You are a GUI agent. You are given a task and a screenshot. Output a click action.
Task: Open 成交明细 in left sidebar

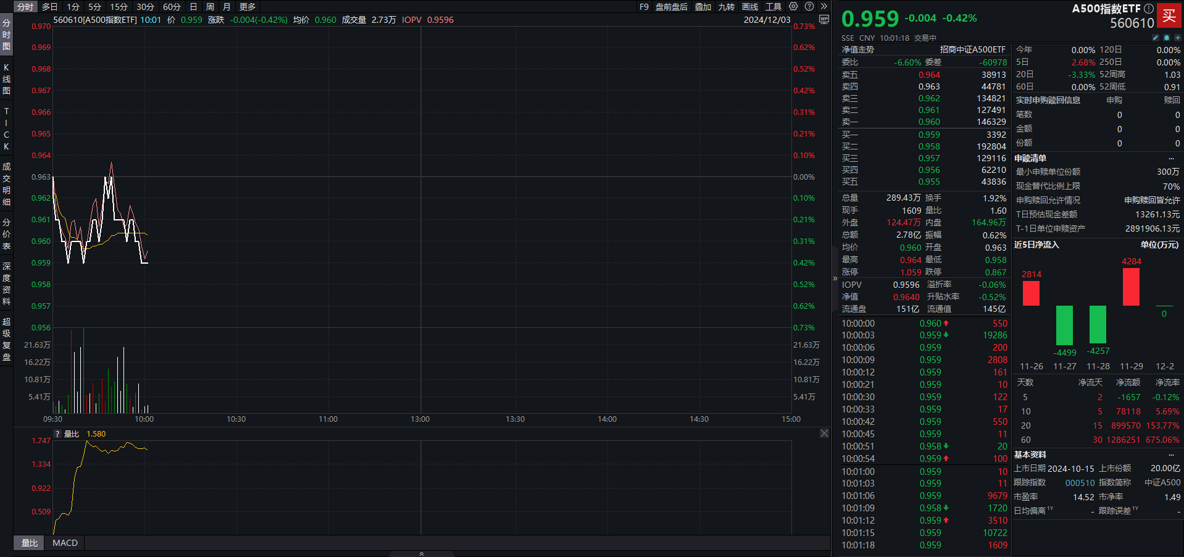6,184
